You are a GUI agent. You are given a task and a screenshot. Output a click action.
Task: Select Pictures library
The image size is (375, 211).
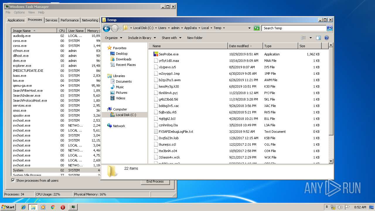pos(122,93)
